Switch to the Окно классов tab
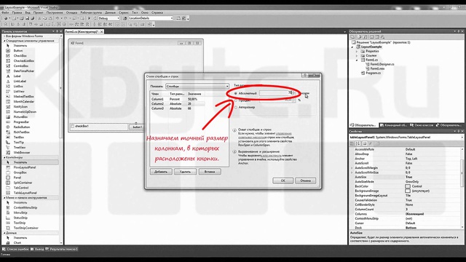Image resolution: width=466 pixels, height=262 pixels. pyautogui.click(x=422, y=125)
